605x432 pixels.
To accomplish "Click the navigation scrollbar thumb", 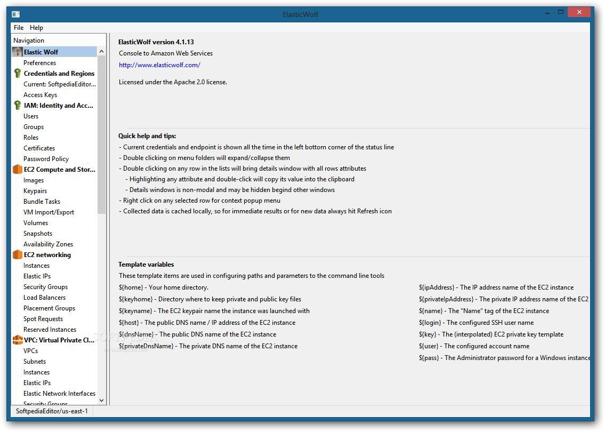I will 101,135.
